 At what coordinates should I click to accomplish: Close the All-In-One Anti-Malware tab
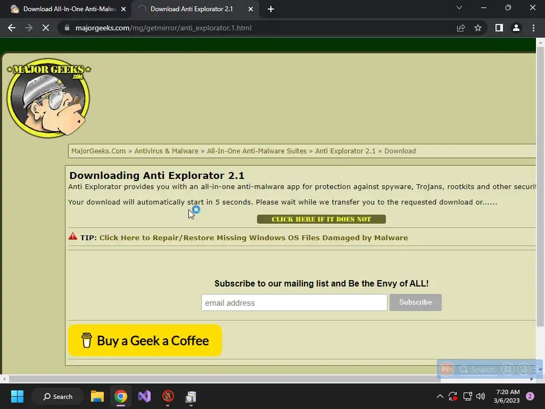pos(123,9)
